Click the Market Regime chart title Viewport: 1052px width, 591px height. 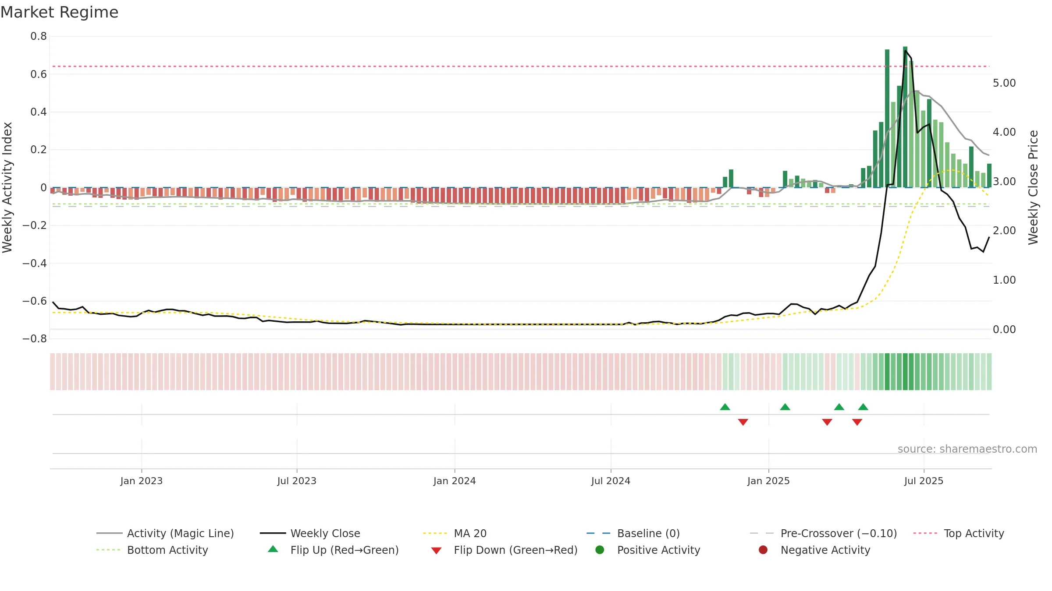coord(60,12)
